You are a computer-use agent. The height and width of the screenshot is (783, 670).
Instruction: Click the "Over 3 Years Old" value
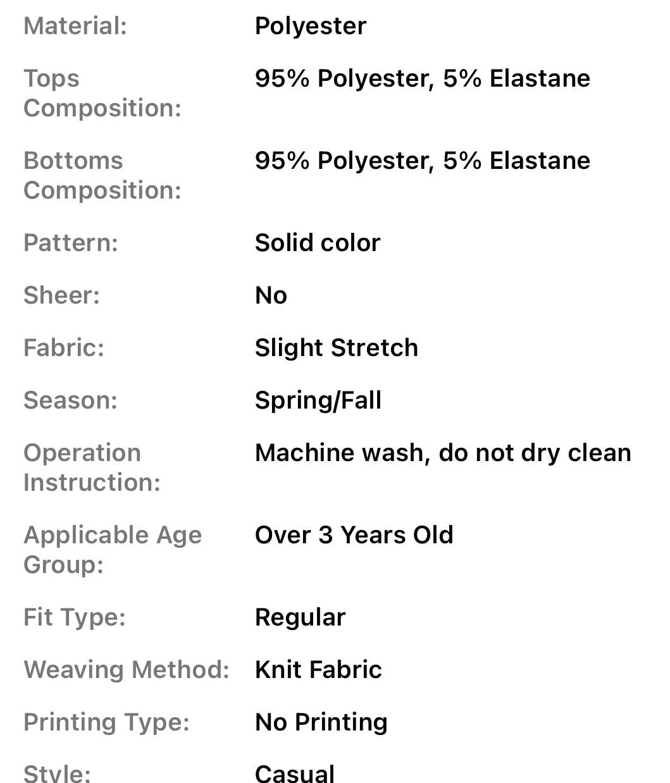coord(354,535)
